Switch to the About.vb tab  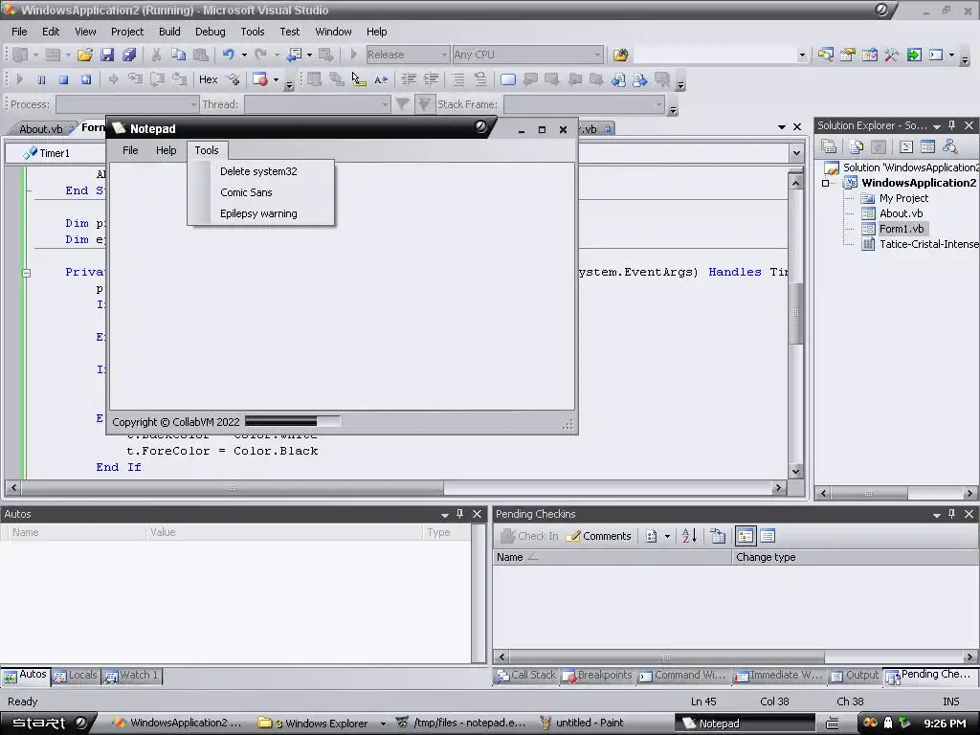pos(40,129)
